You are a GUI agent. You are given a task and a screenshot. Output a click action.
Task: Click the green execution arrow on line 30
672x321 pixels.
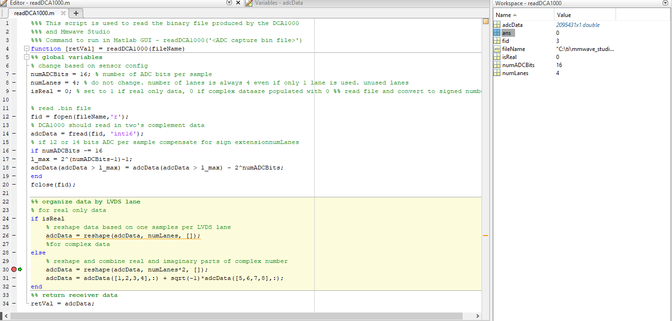click(x=20, y=270)
